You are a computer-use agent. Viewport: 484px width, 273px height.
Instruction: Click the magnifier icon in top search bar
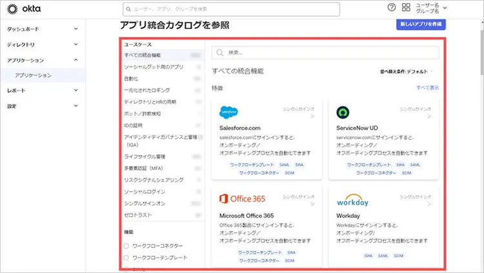tap(128, 9)
